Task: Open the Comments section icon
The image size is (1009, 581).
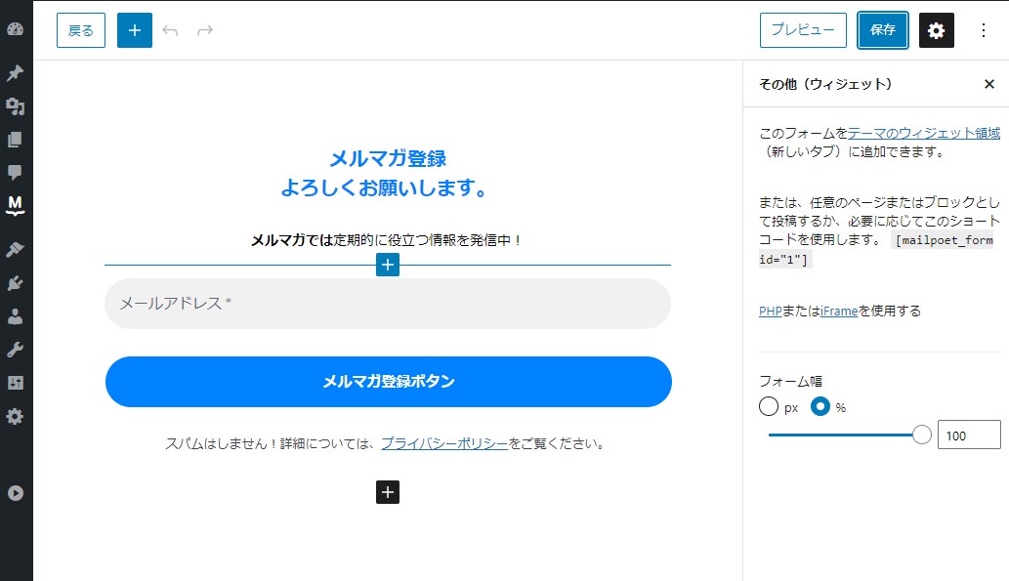Action: pyautogui.click(x=15, y=172)
